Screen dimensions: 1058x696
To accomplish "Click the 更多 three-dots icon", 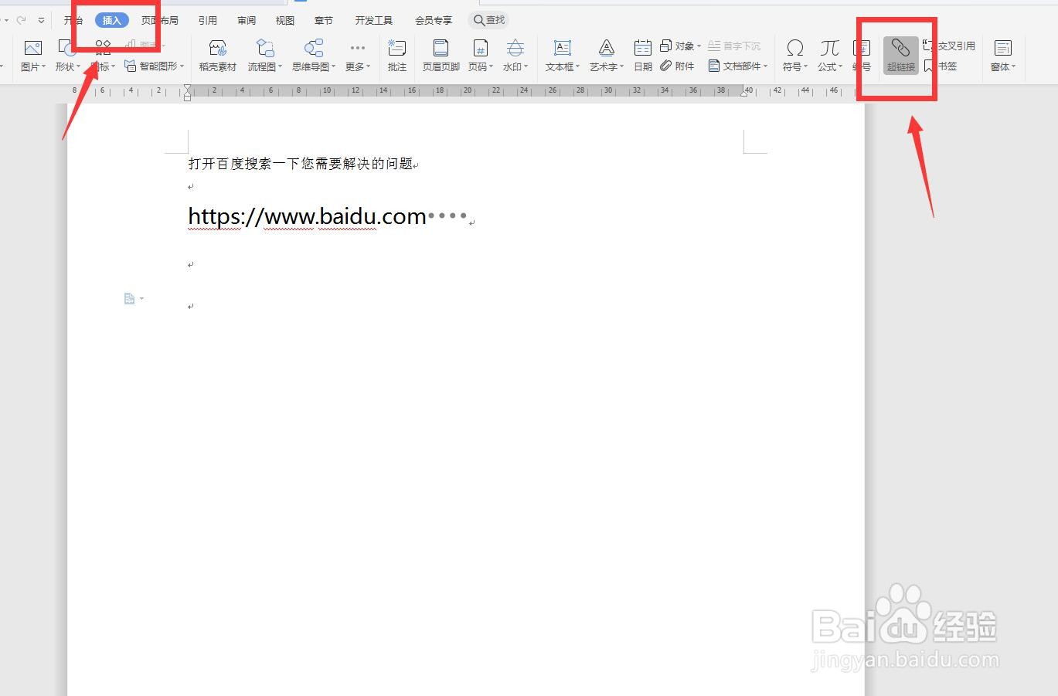I will pyautogui.click(x=357, y=49).
